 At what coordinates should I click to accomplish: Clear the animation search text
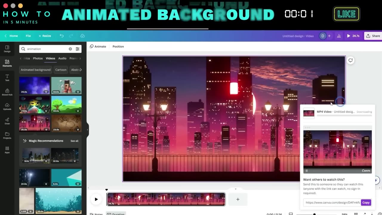coord(70,49)
